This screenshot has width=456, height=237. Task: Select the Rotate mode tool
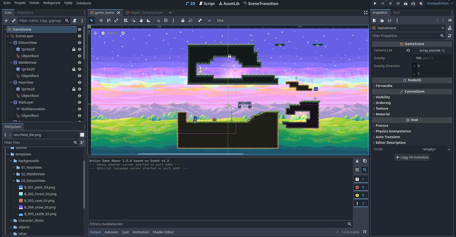pyautogui.click(x=109, y=20)
